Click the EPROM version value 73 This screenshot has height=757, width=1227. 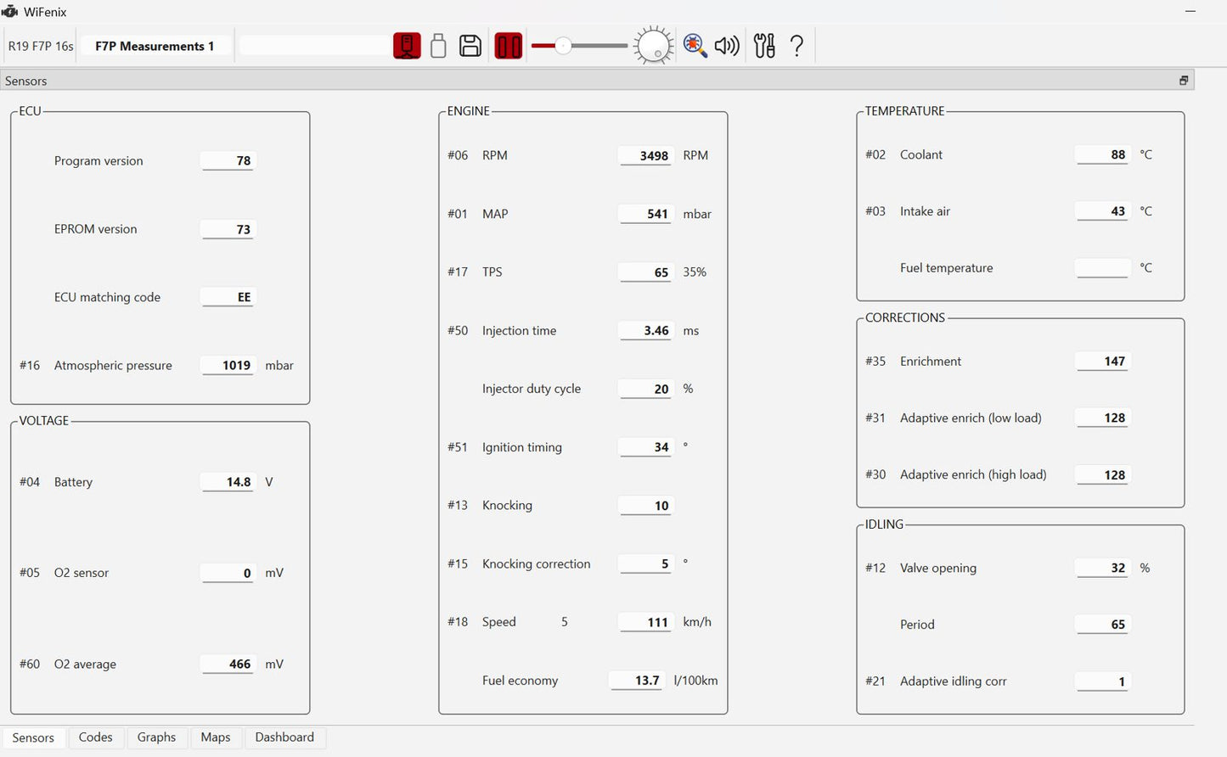pyautogui.click(x=228, y=229)
